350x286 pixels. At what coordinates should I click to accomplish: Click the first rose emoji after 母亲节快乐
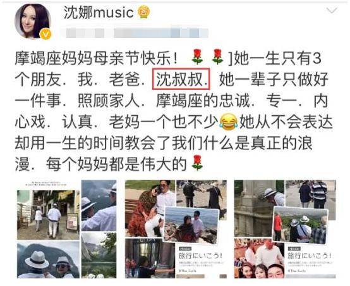click(197, 58)
